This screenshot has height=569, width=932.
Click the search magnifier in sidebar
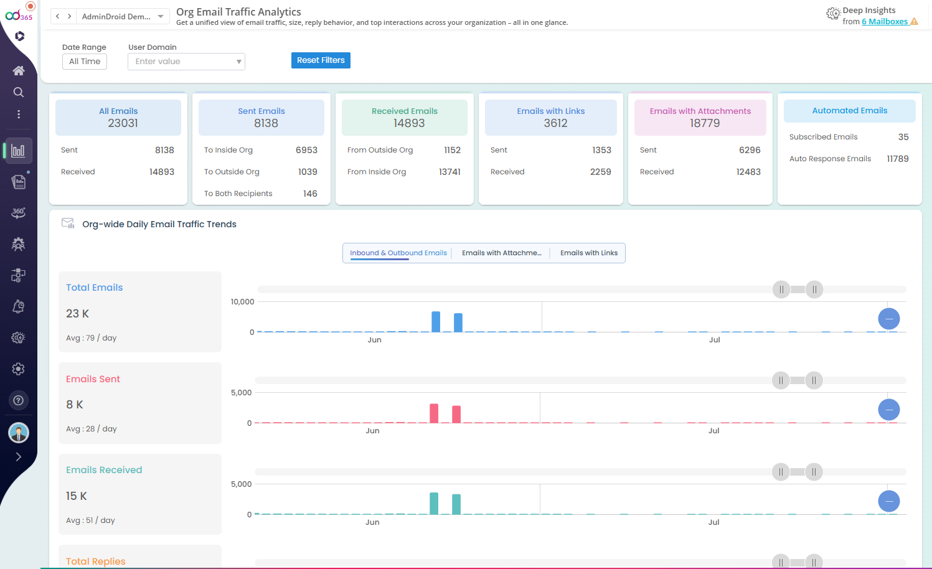coord(19,92)
